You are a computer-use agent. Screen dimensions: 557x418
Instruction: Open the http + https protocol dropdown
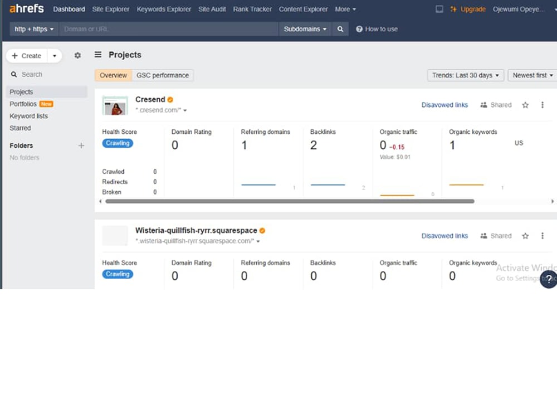click(x=34, y=29)
